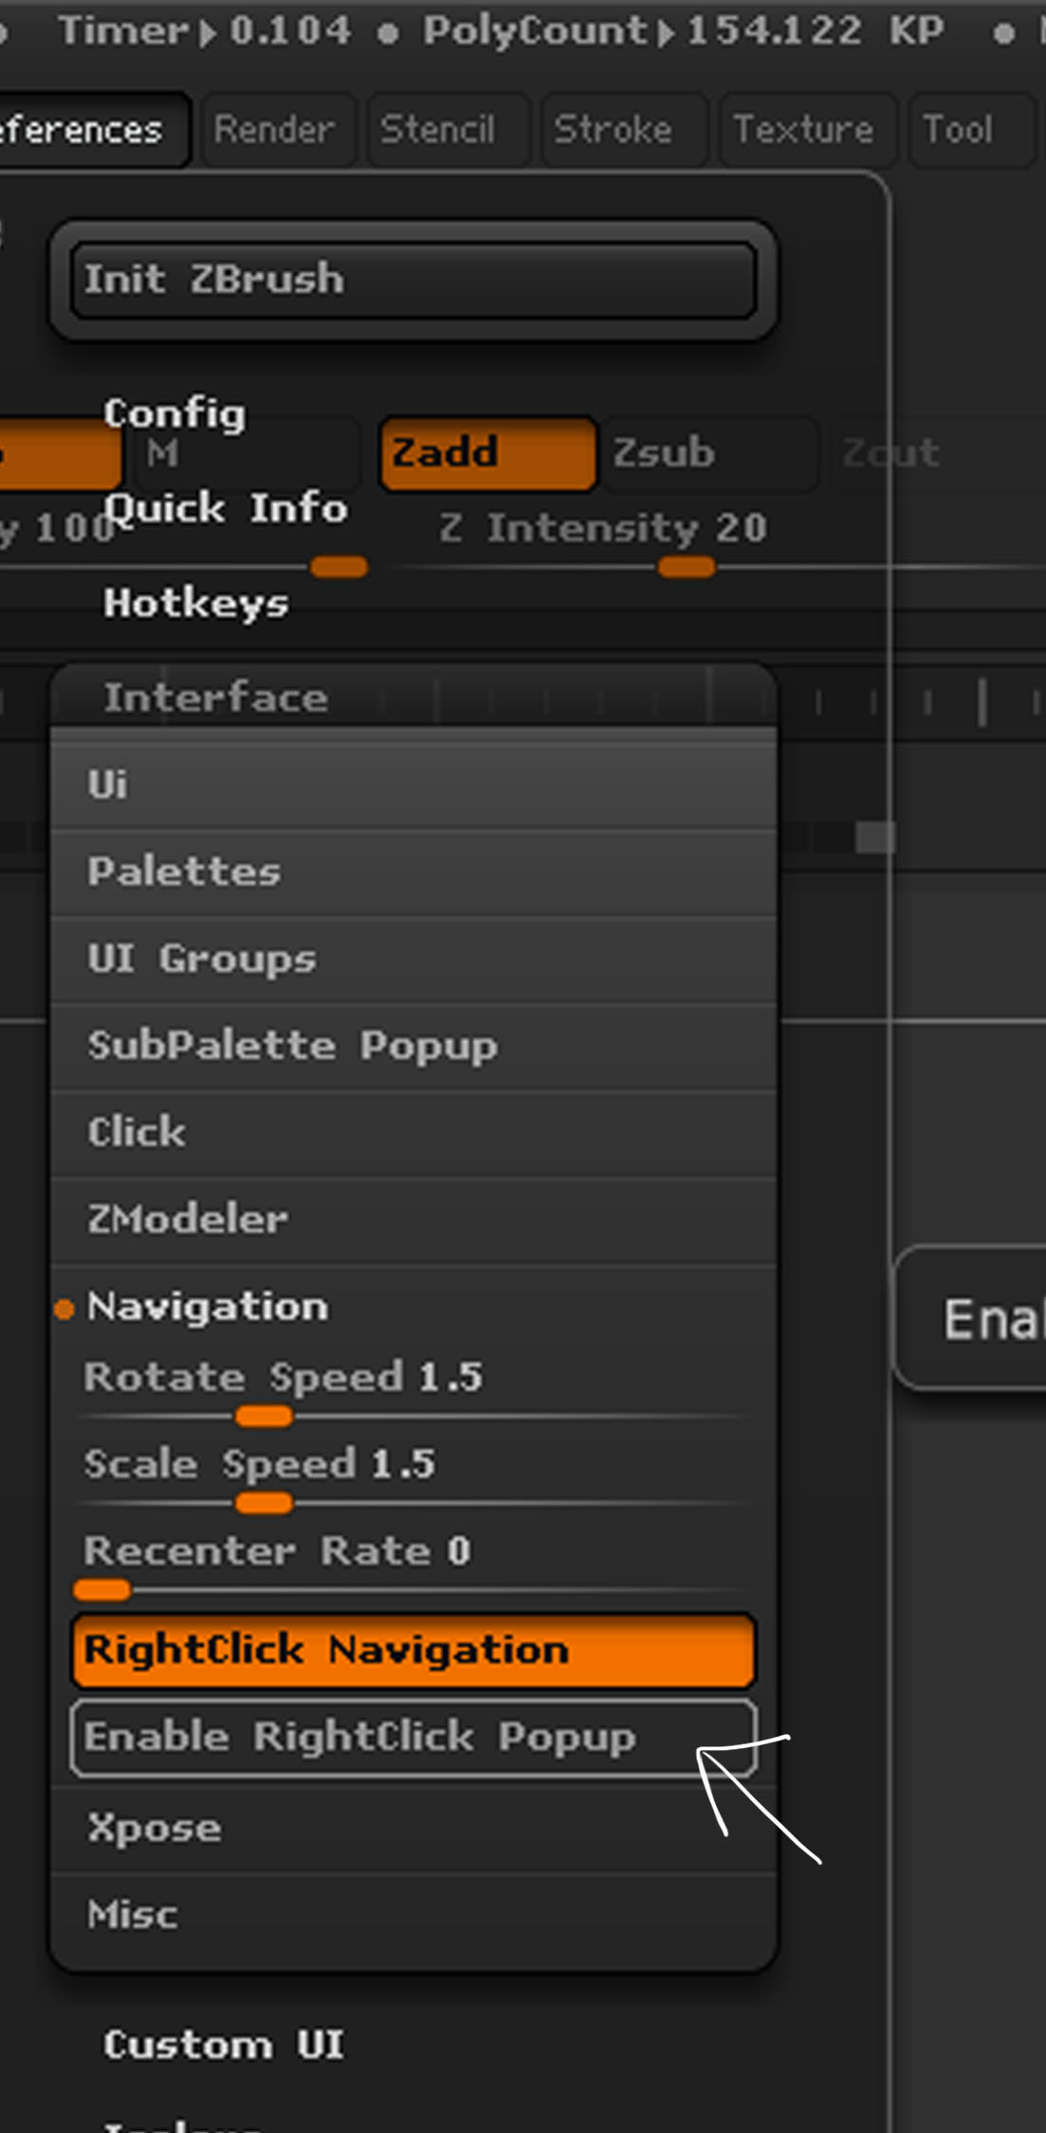
Task: Open the Stroke menu
Action: point(614,130)
